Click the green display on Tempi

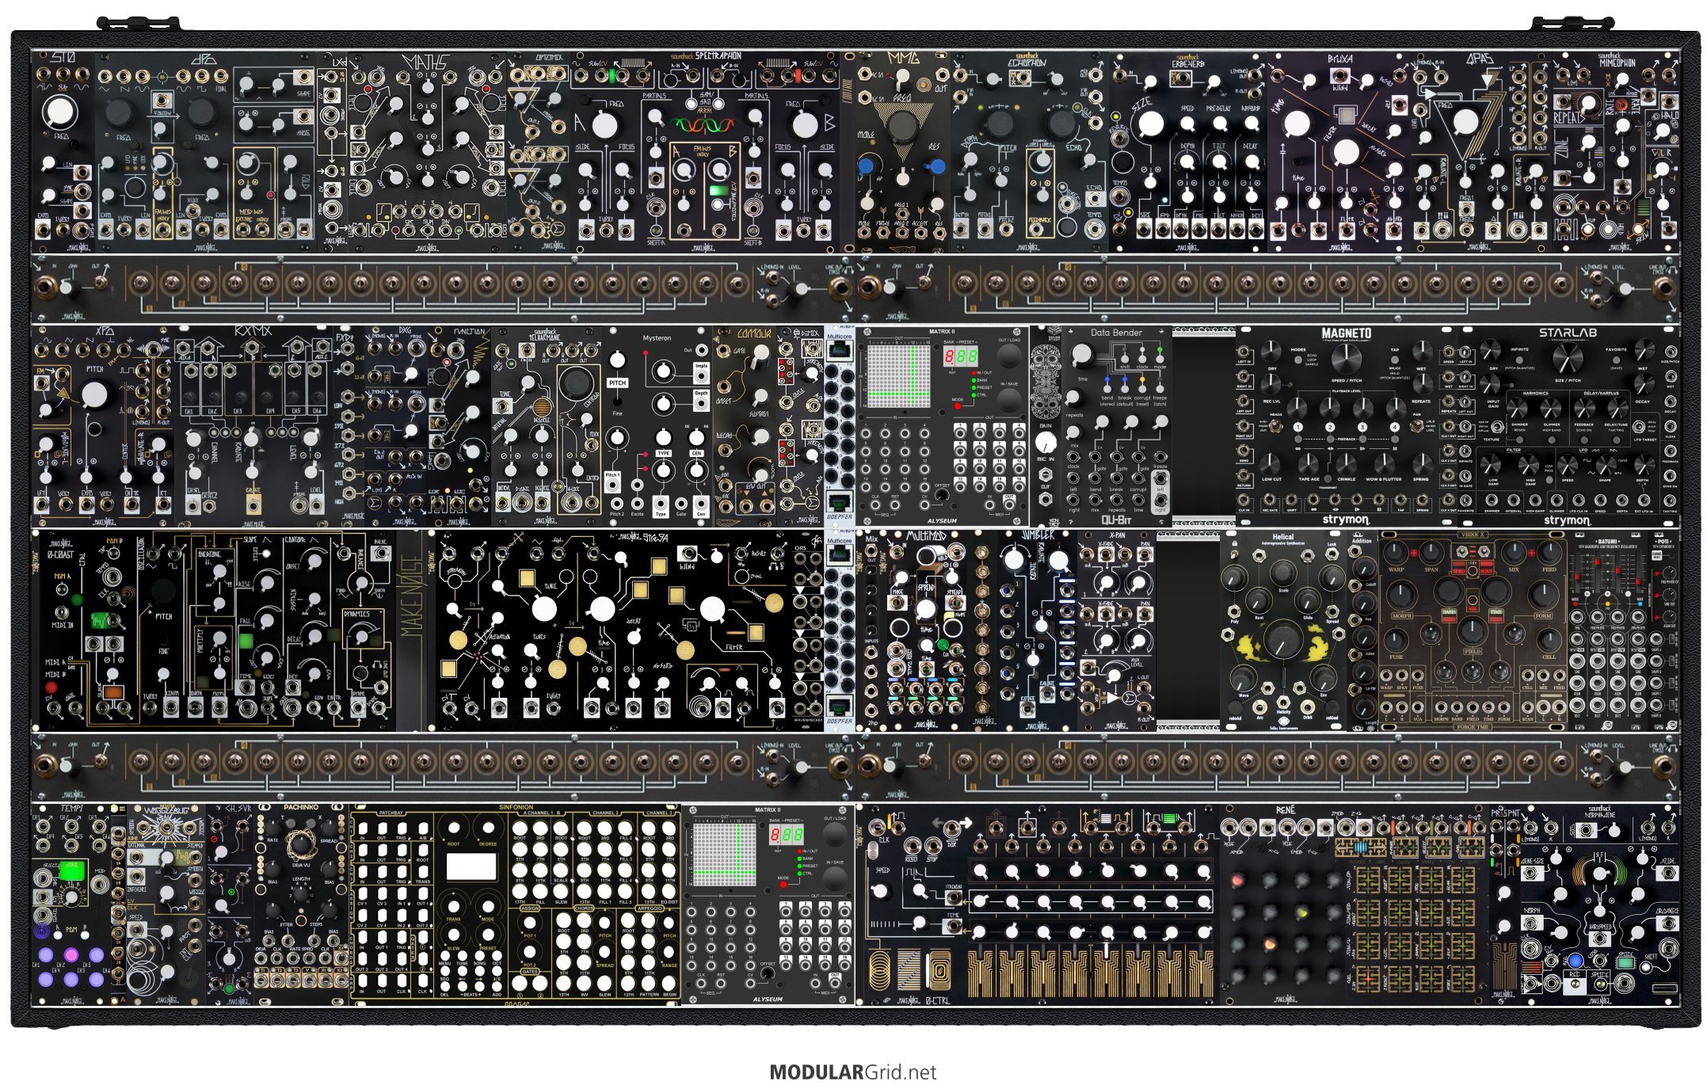pos(72,870)
